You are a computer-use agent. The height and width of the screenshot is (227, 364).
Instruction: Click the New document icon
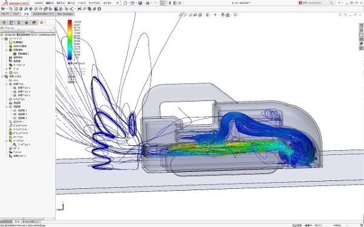(126, 3)
